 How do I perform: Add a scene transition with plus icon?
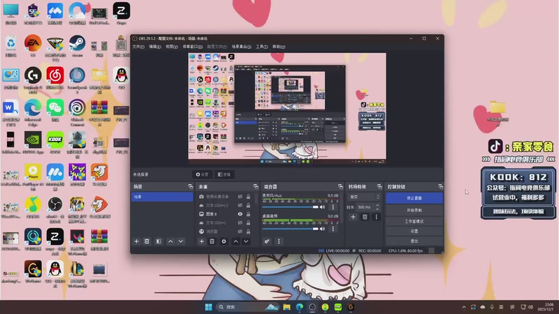[x=353, y=217]
